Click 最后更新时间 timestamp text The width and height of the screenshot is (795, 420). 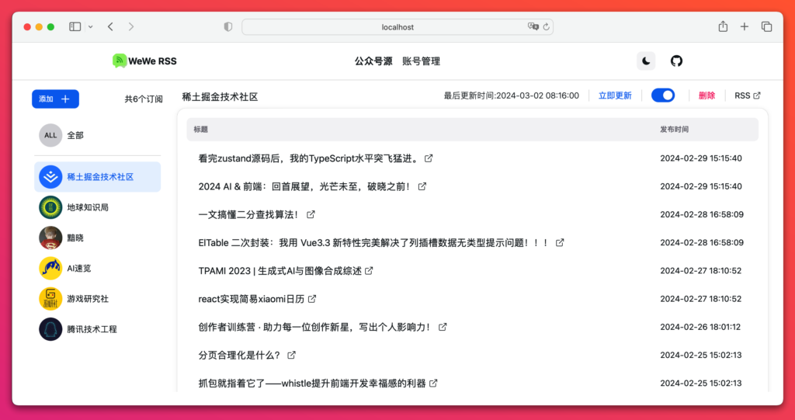pos(511,95)
